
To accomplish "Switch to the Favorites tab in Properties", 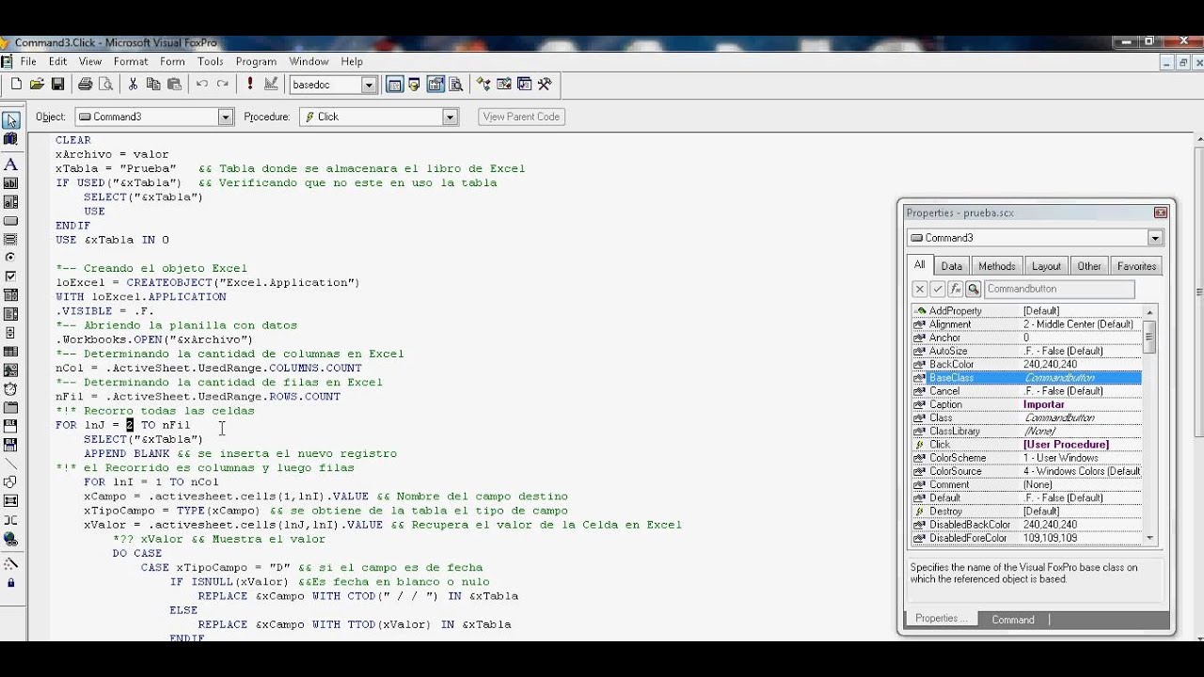I will click(x=1136, y=266).
